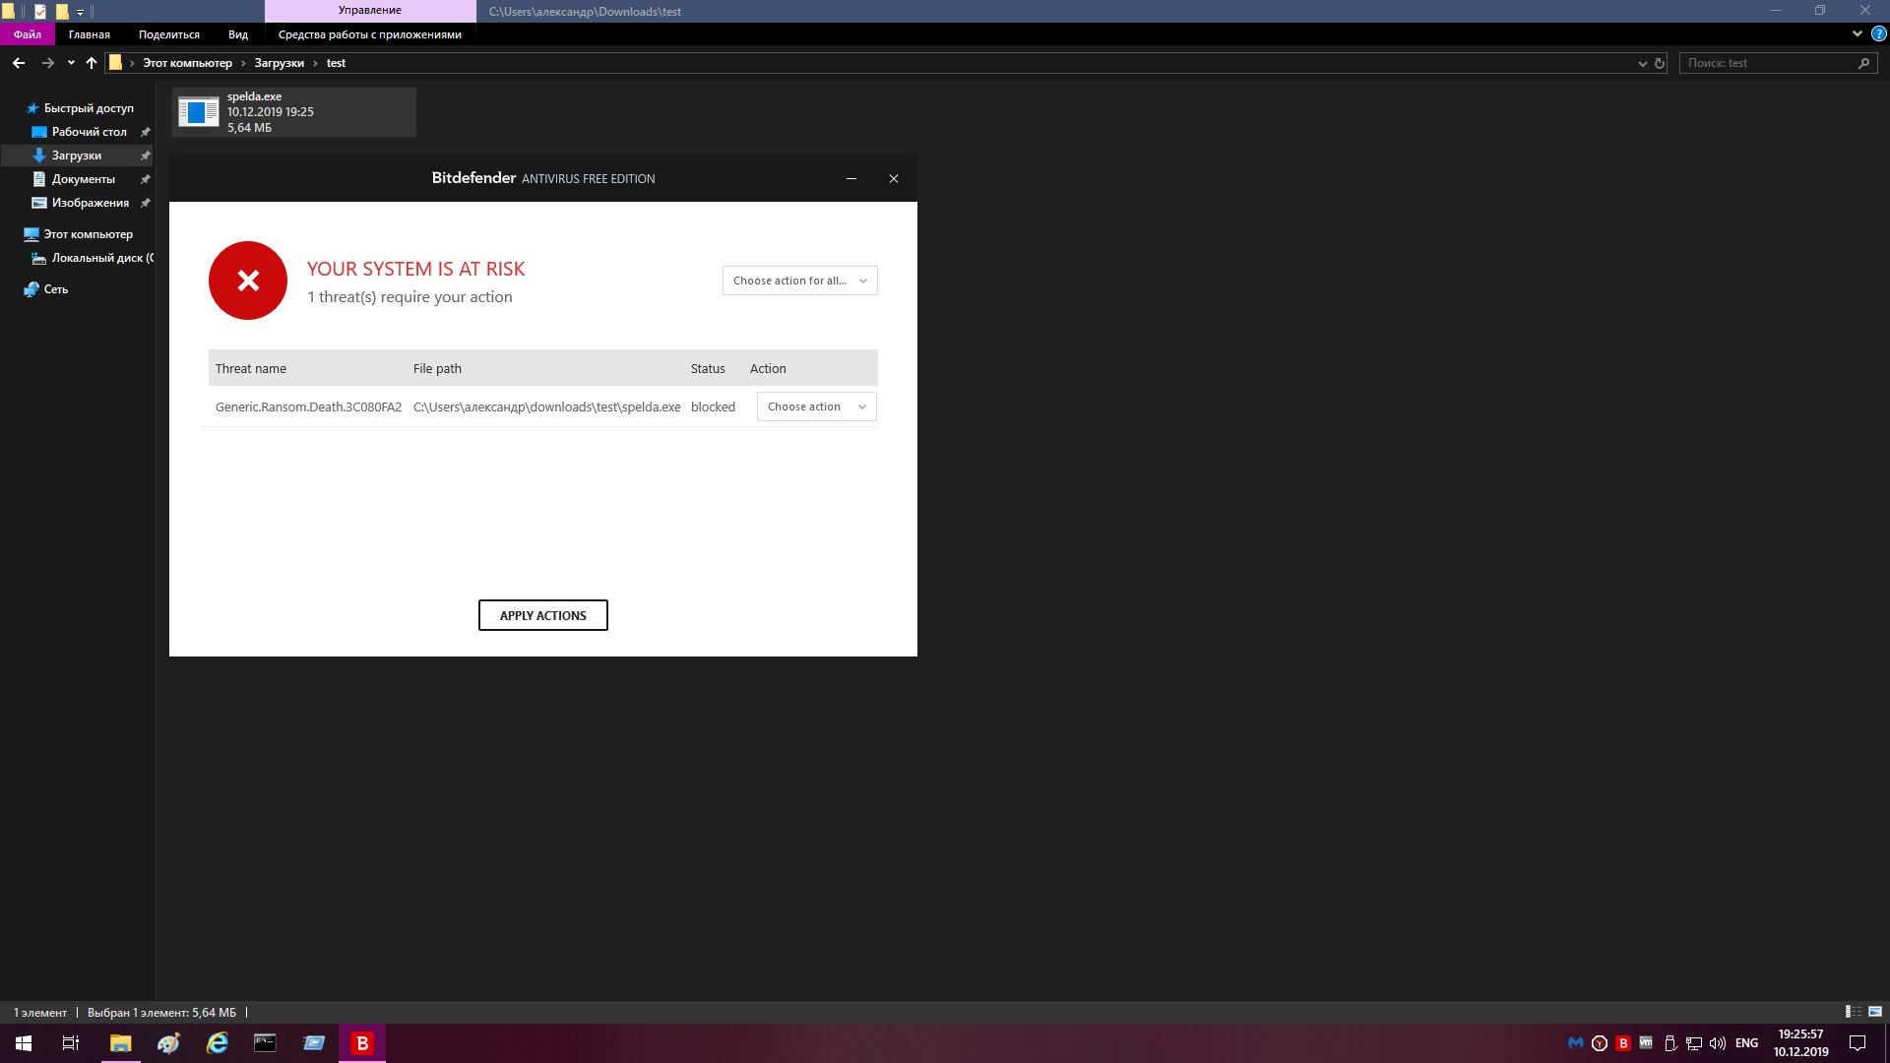Switch to the Вид ribbon tab
Image resolution: width=1890 pixels, height=1063 pixels.
(238, 34)
